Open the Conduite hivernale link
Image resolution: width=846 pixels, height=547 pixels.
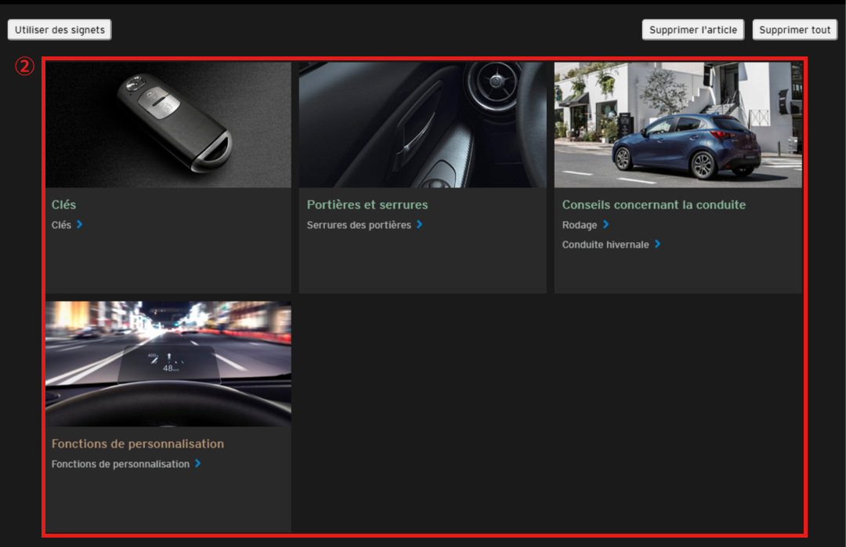[x=606, y=245]
